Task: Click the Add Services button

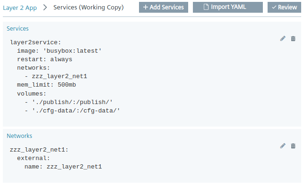Action: click(x=164, y=8)
